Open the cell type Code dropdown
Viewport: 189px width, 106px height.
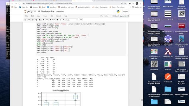72,20
